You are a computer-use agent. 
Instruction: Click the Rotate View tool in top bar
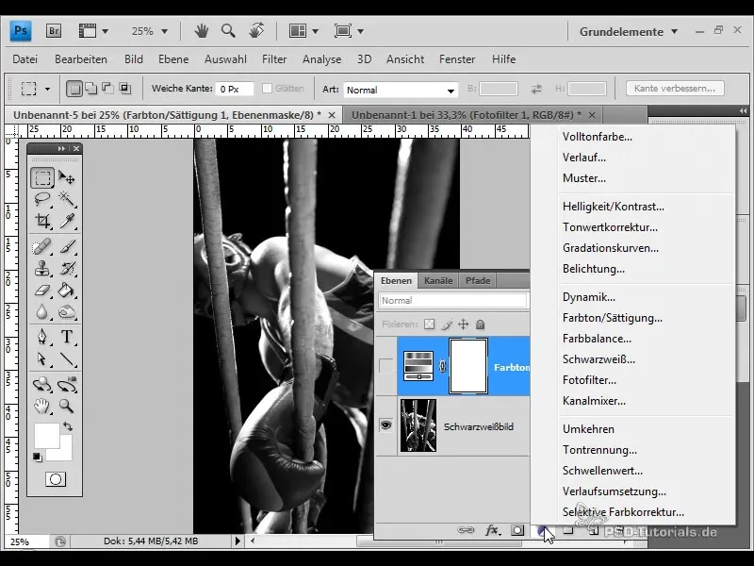(x=256, y=31)
